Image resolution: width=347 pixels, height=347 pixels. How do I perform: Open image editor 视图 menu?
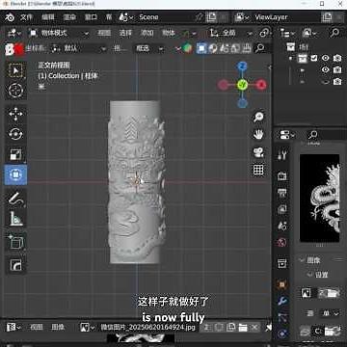click(37, 327)
